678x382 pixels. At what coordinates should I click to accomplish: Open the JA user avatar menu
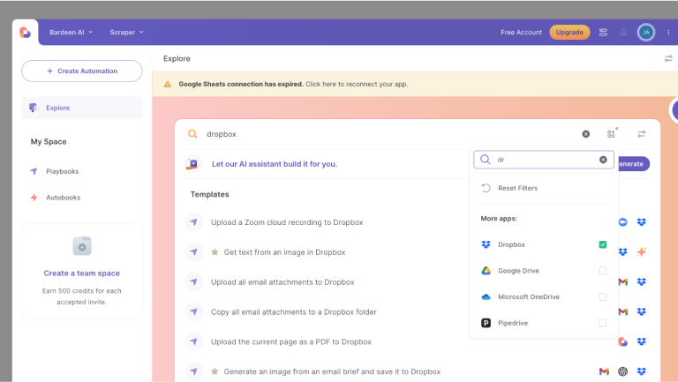click(x=646, y=33)
